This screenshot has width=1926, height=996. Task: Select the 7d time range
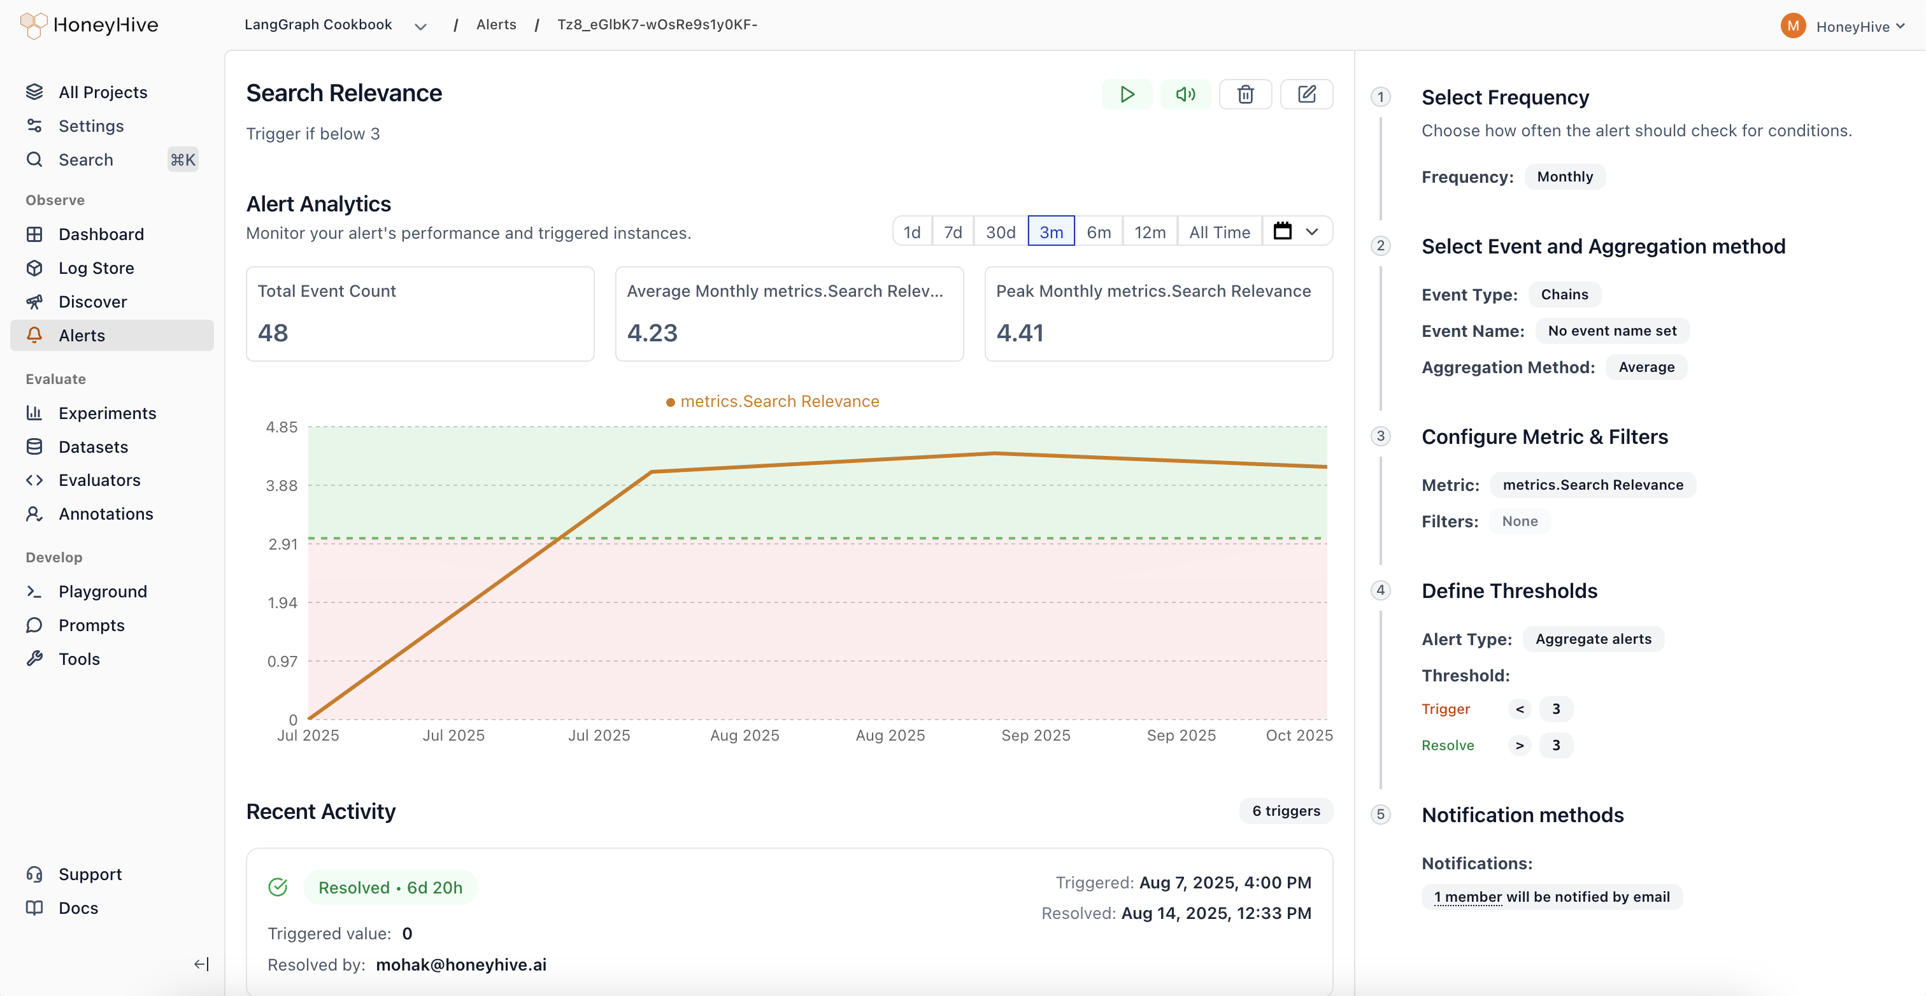pos(953,232)
